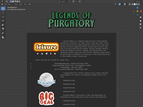Choose Subtract Selection mode icon
Viewport: 143px width, 107px height.
tap(15, 2)
